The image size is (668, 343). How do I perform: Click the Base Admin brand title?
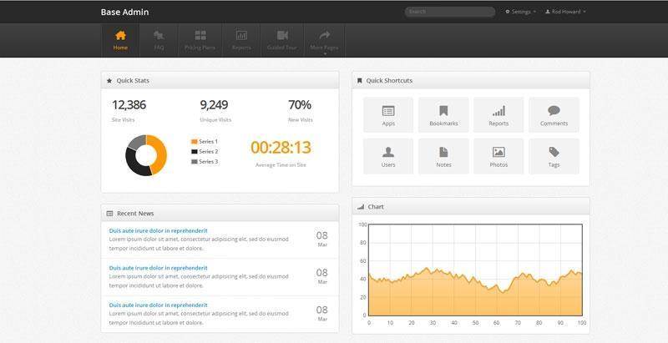tap(124, 12)
